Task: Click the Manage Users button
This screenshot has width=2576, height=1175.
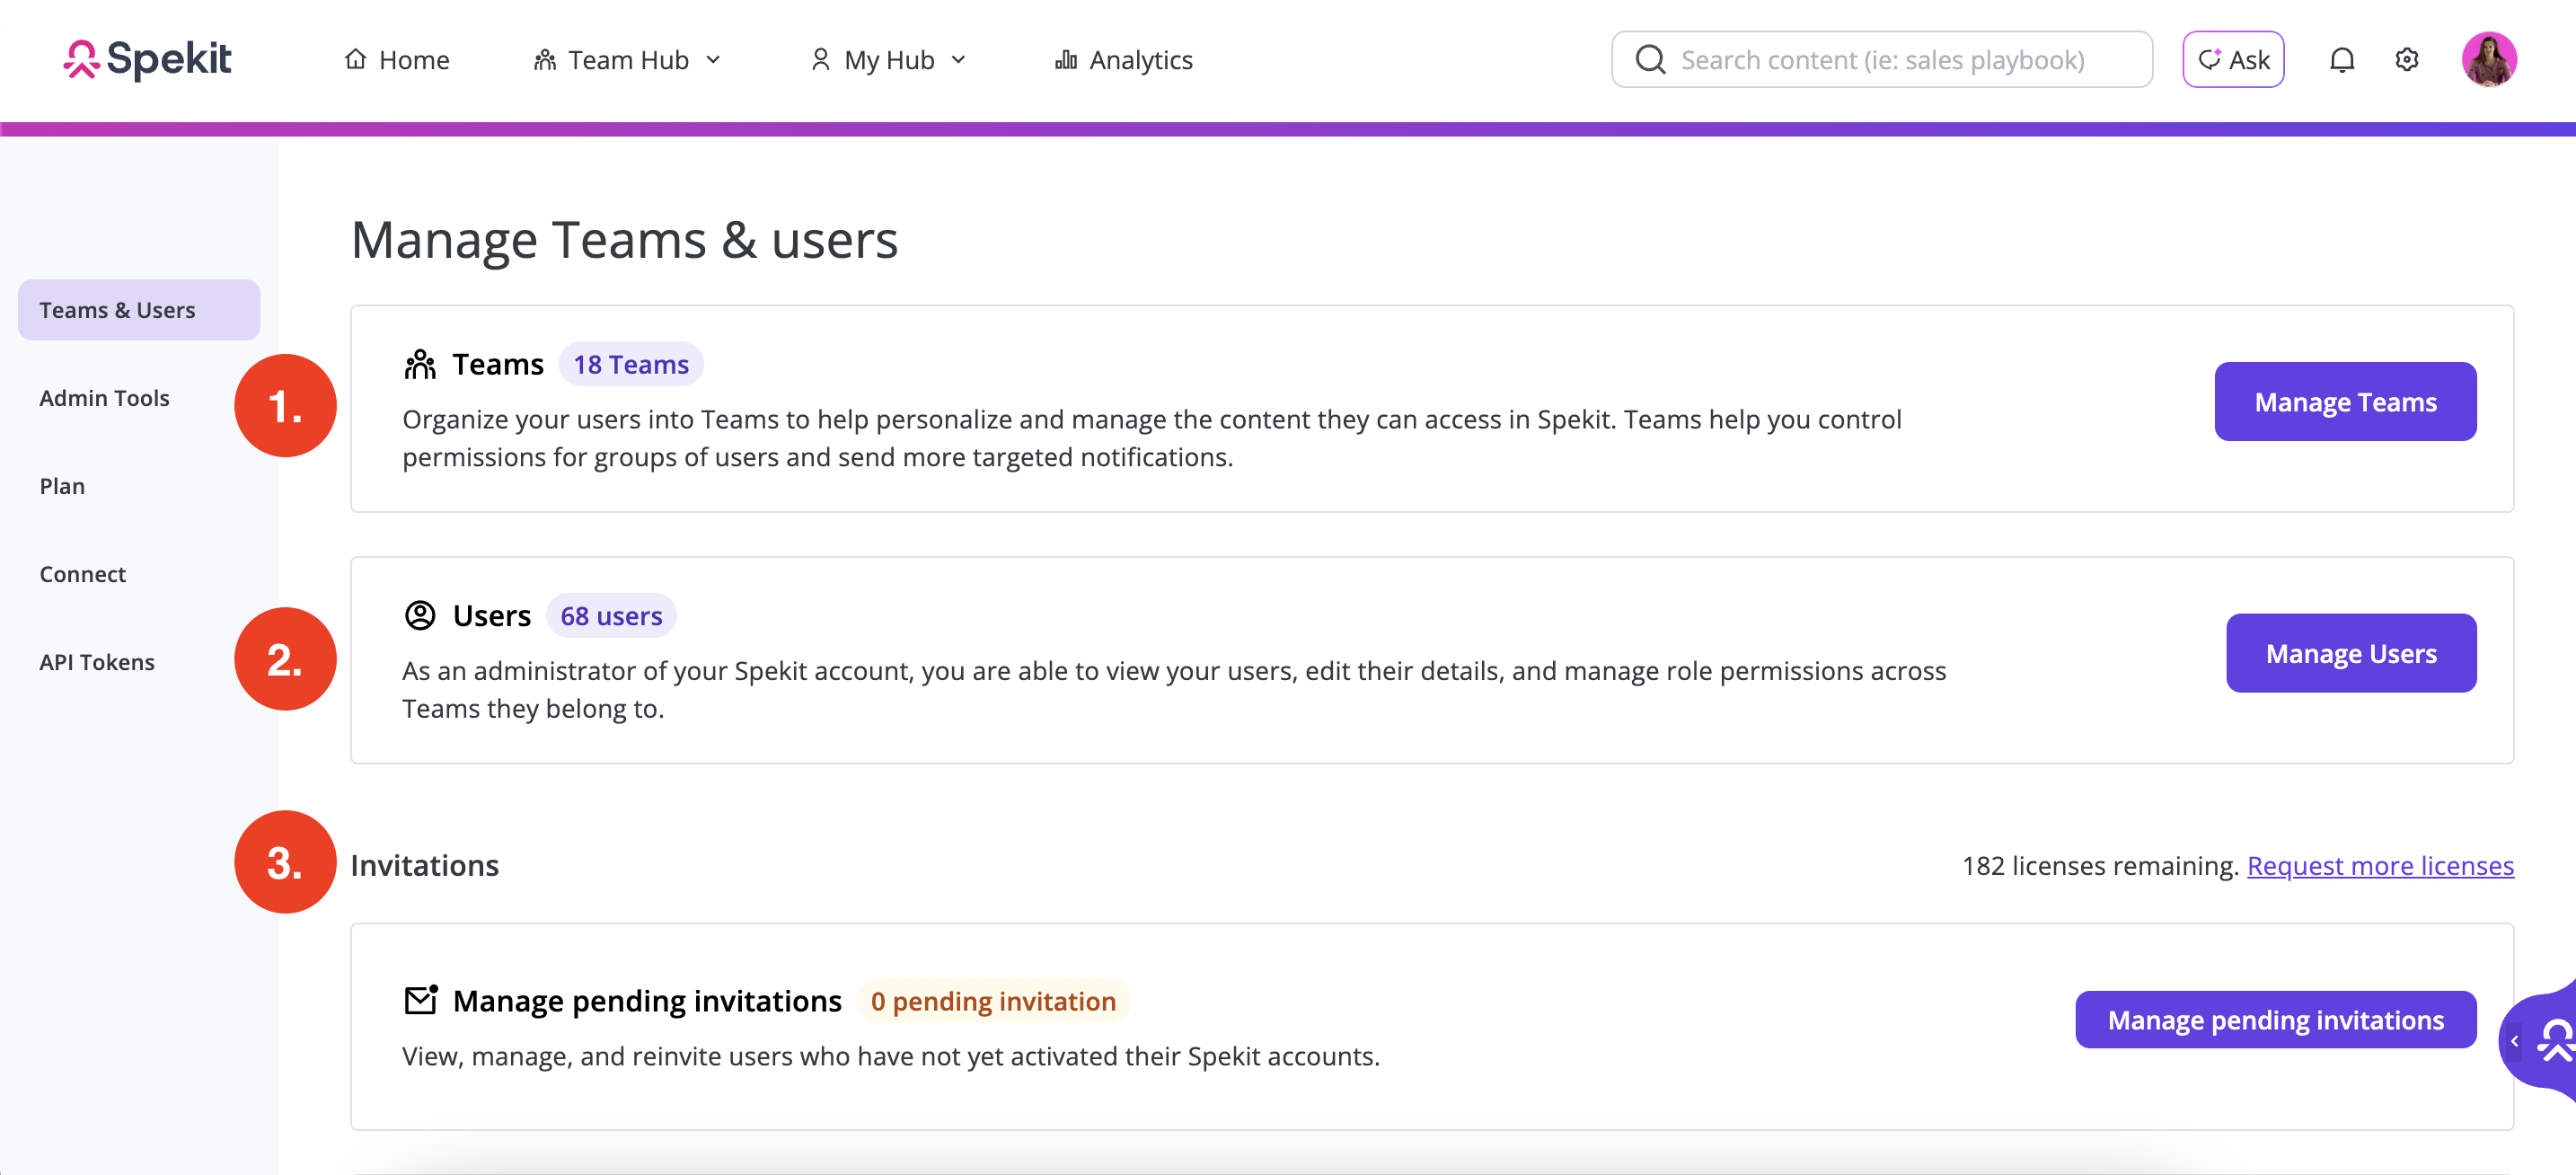Action: (2351, 653)
